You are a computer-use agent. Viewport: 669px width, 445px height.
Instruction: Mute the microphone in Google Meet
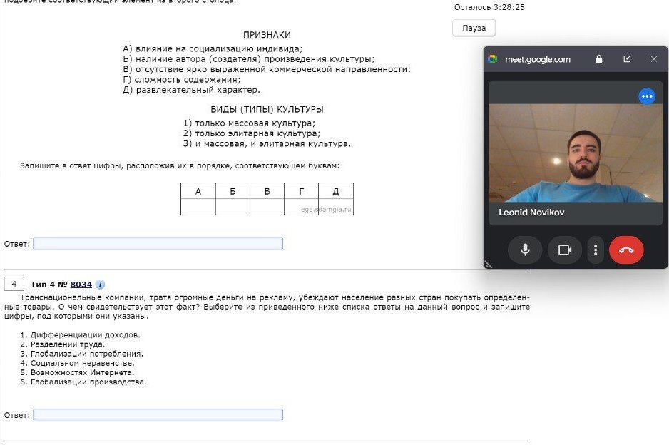(525, 250)
